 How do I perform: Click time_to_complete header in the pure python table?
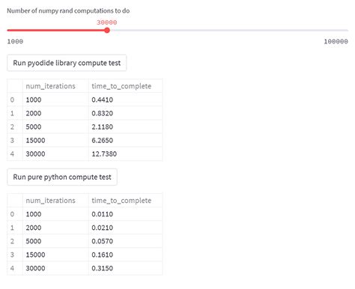tap(126, 201)
